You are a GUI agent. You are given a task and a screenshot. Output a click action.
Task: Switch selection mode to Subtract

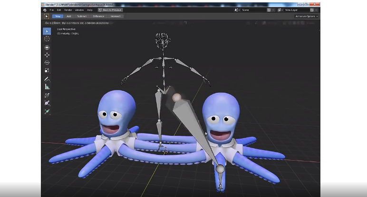[82, 16]
